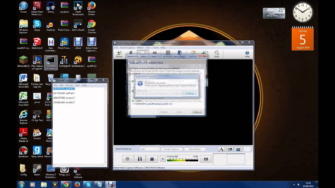This screenshot has height=188, width=335.
Task: Select the Play League of Legends icon
Action: pos(37,63)
